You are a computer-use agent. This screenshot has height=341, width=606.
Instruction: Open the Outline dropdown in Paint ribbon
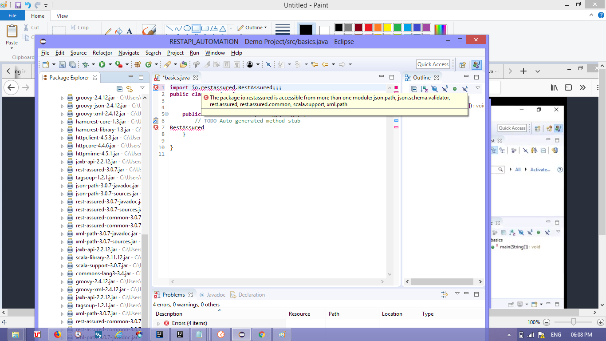(252, 28)
